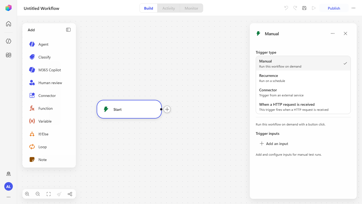
Task: Zoom out on the canvas
Action: pyautogui.click(x=38, y=194)
